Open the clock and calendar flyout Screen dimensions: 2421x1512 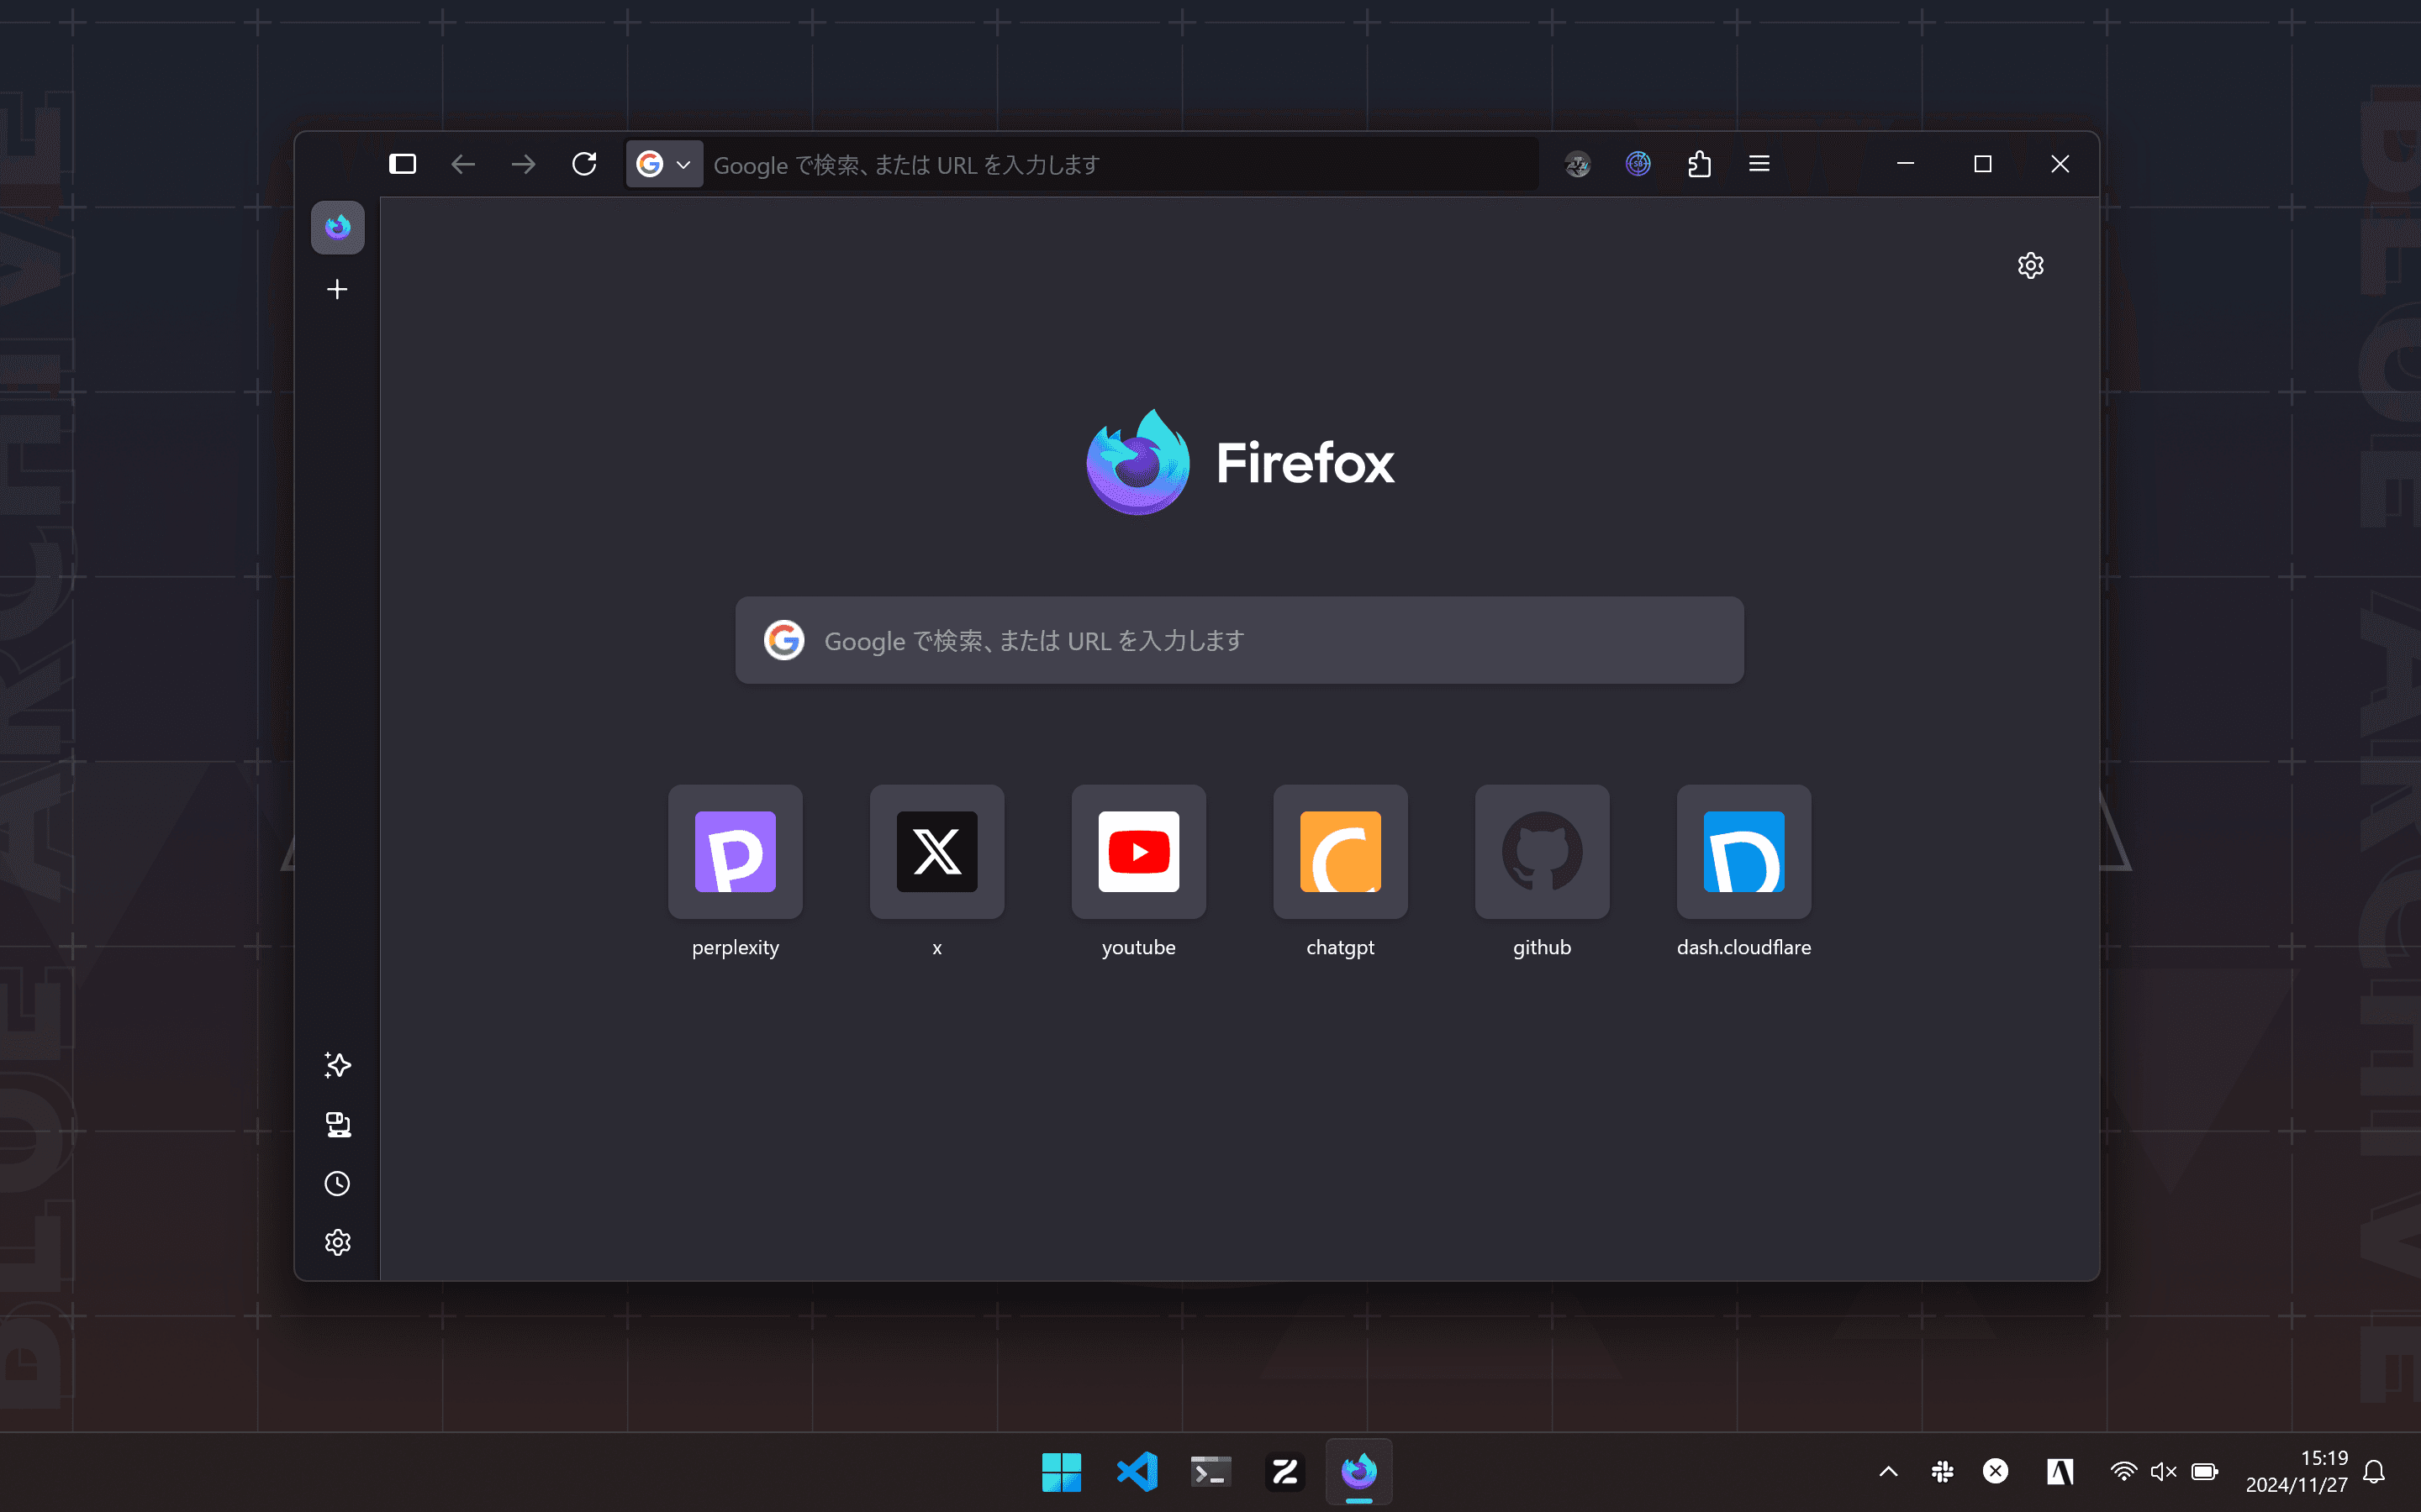(2297, 1472)
